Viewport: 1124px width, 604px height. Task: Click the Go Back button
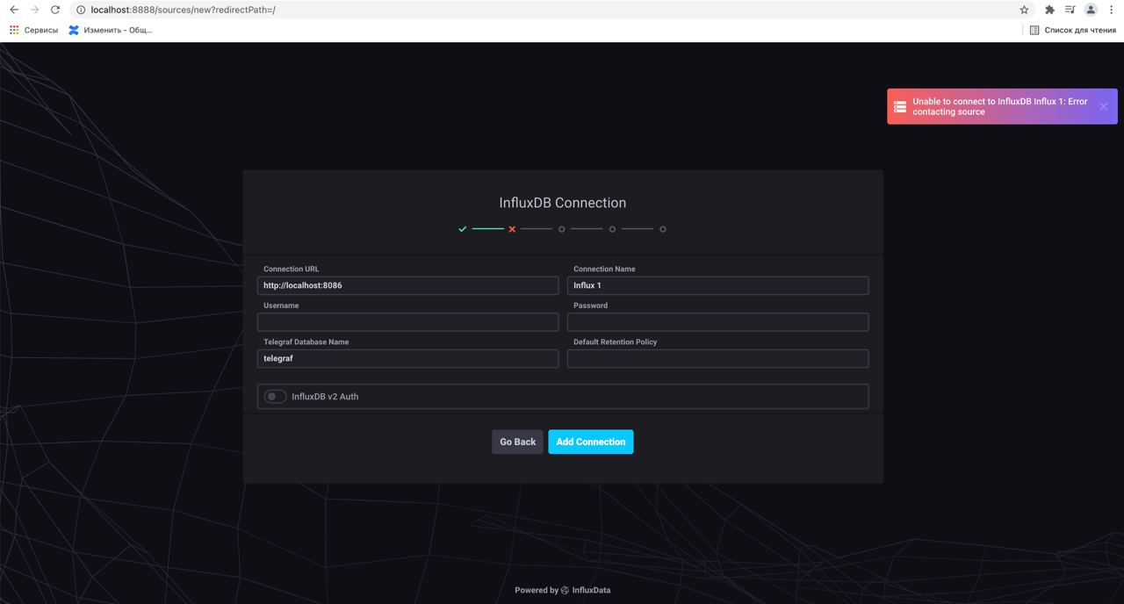(x=517, y=442)
